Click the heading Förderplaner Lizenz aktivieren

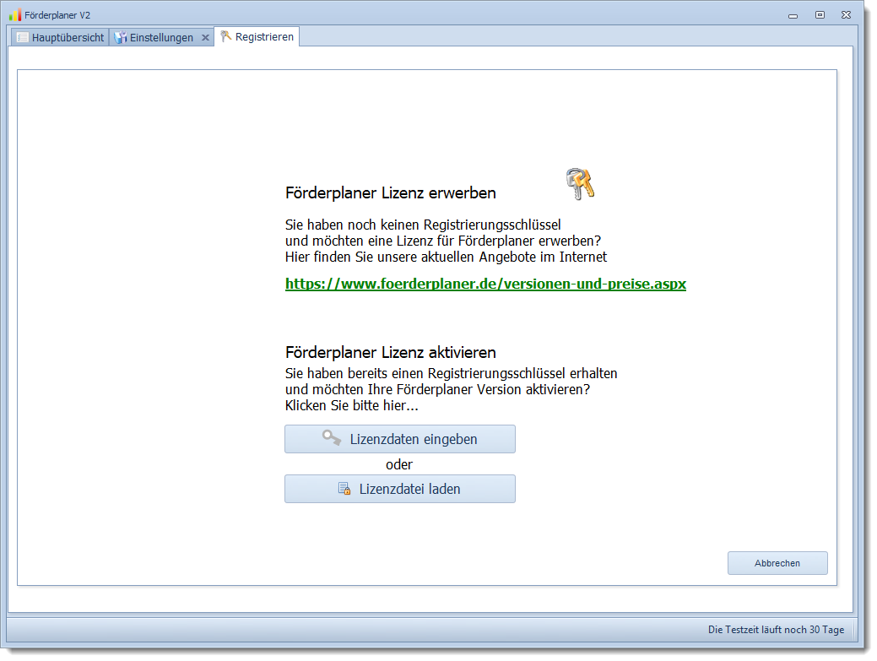pyautogui.click(x=391, y=352)
